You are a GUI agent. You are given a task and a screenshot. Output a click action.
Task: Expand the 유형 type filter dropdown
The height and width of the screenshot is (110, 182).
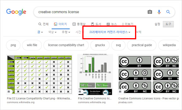[66, 32]
